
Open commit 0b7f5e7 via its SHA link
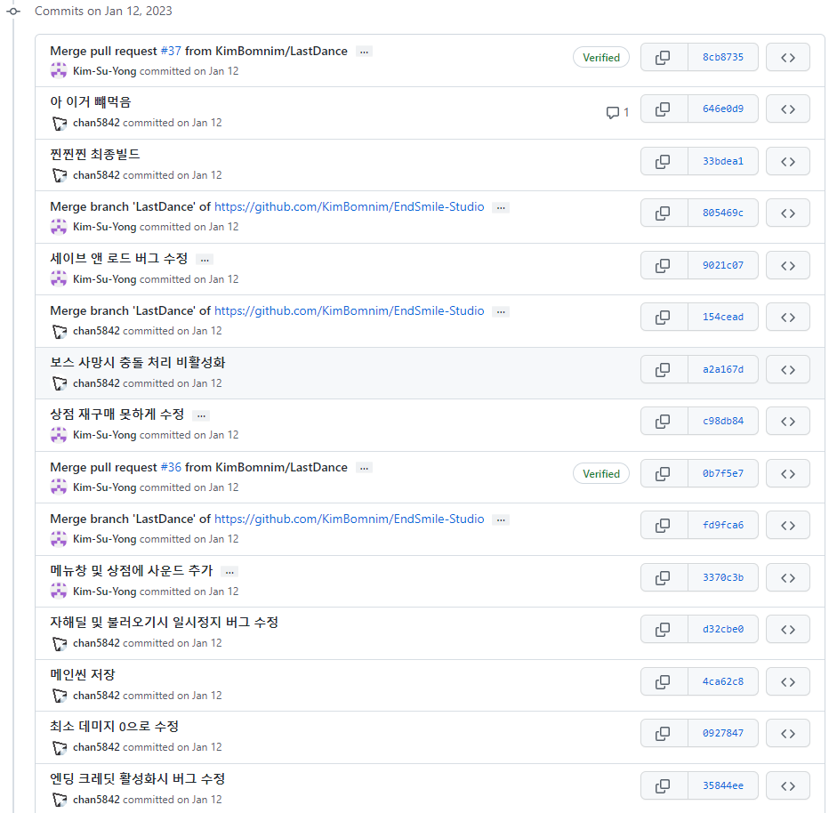coord(724,473)
